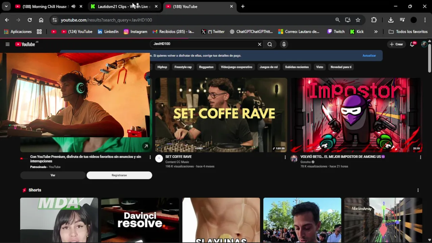Open the Instagram bookmark
This screenshot has width=432, height=243.
[135, 32]
